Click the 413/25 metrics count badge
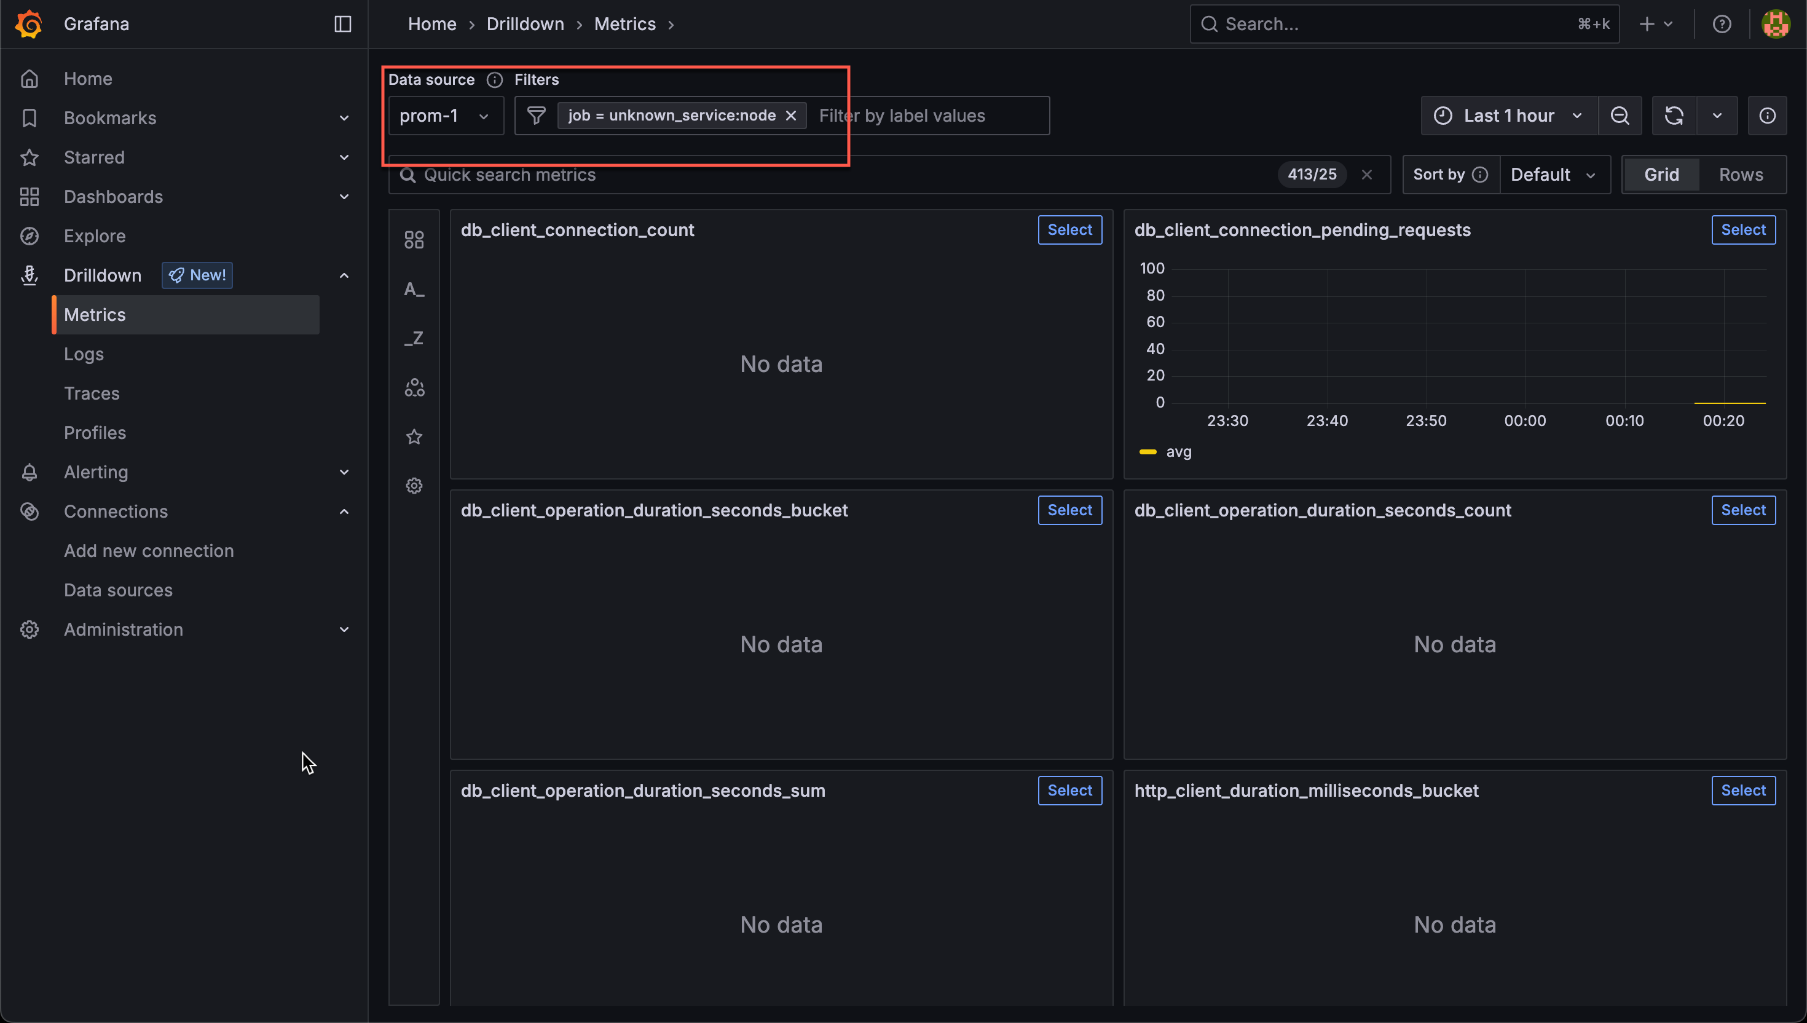The height and width of the screenshot is (1023, 1807). pyautogui.click(x=1312, y=174)
